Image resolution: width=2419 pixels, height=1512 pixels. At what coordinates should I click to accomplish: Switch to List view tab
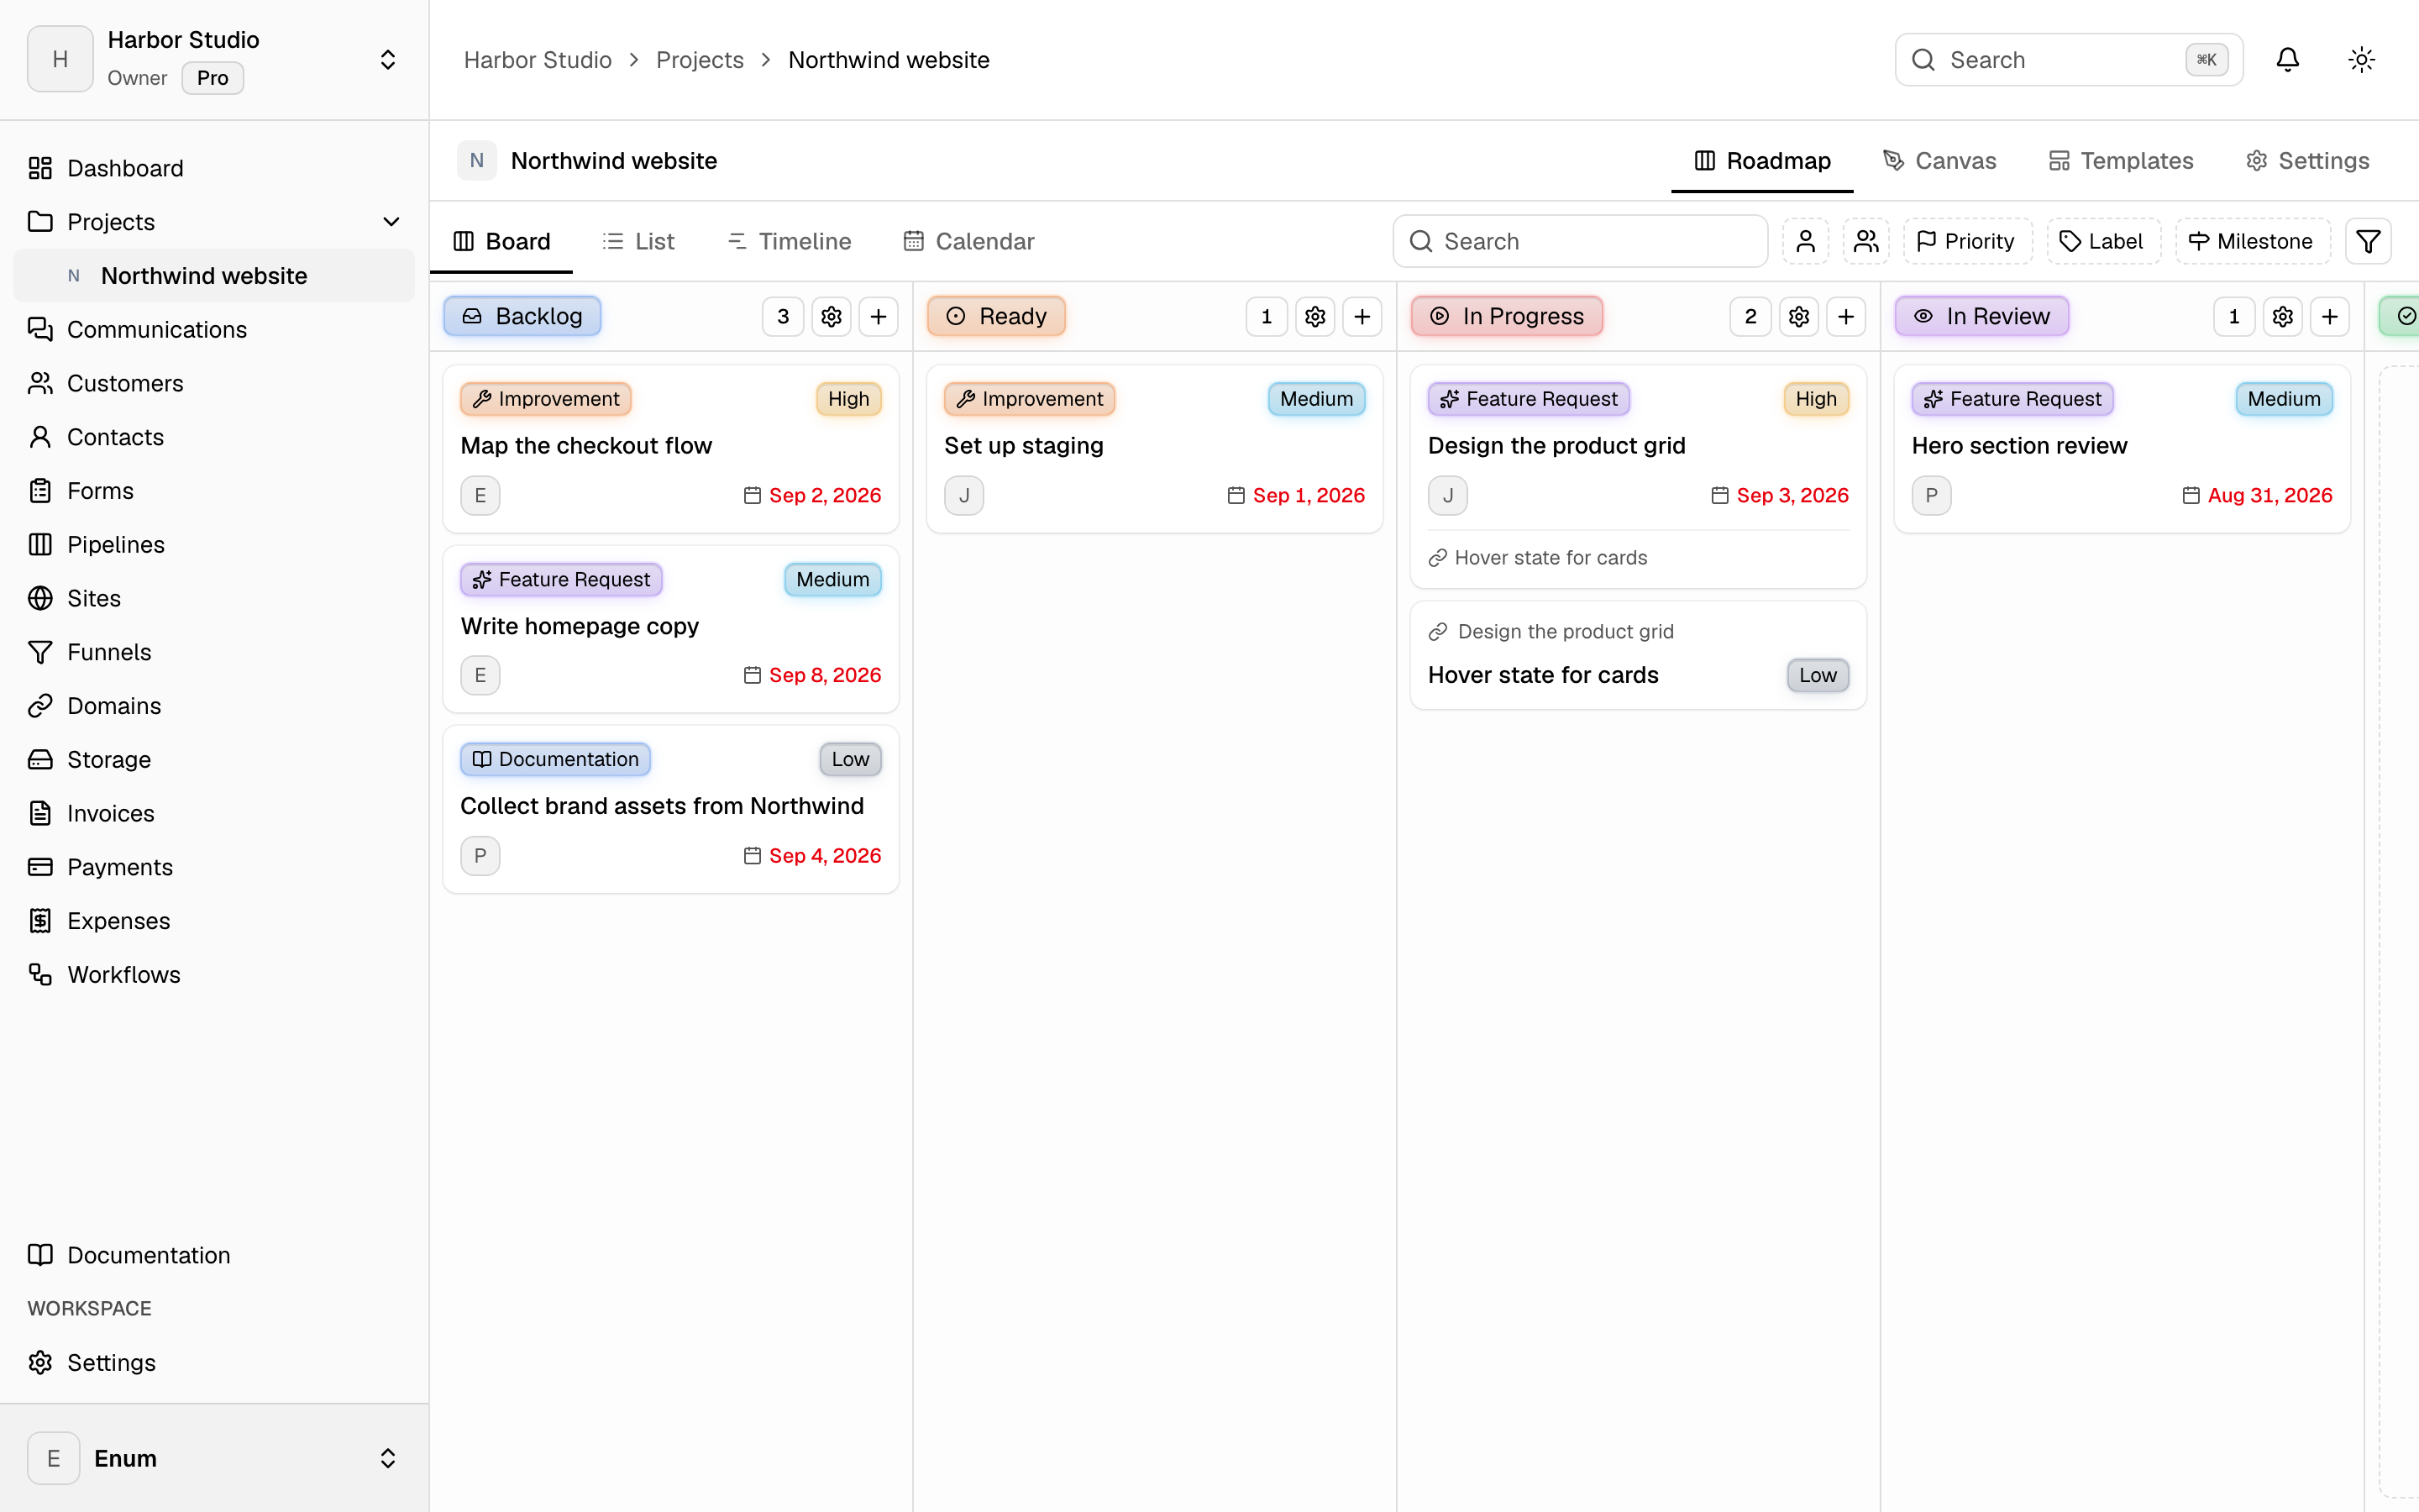(638, 241)
